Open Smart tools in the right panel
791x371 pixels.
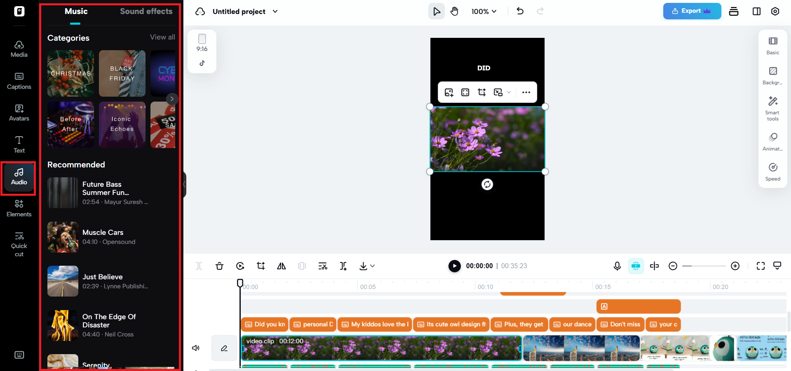pos(772,108)
